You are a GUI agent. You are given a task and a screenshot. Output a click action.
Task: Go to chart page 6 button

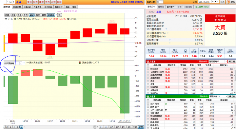21,127
